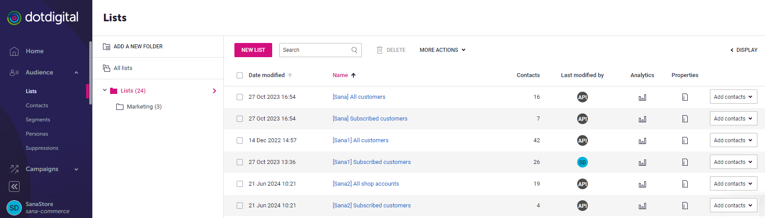Open Add contacts for [Sana1] All customers
The height and width of the screenshot is (218, 765).
[733, 140]
